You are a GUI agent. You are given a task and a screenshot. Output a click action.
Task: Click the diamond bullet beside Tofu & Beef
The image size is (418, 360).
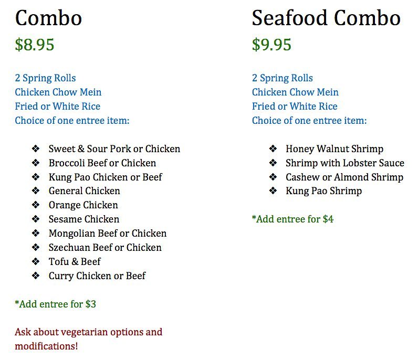click(36, 261)
